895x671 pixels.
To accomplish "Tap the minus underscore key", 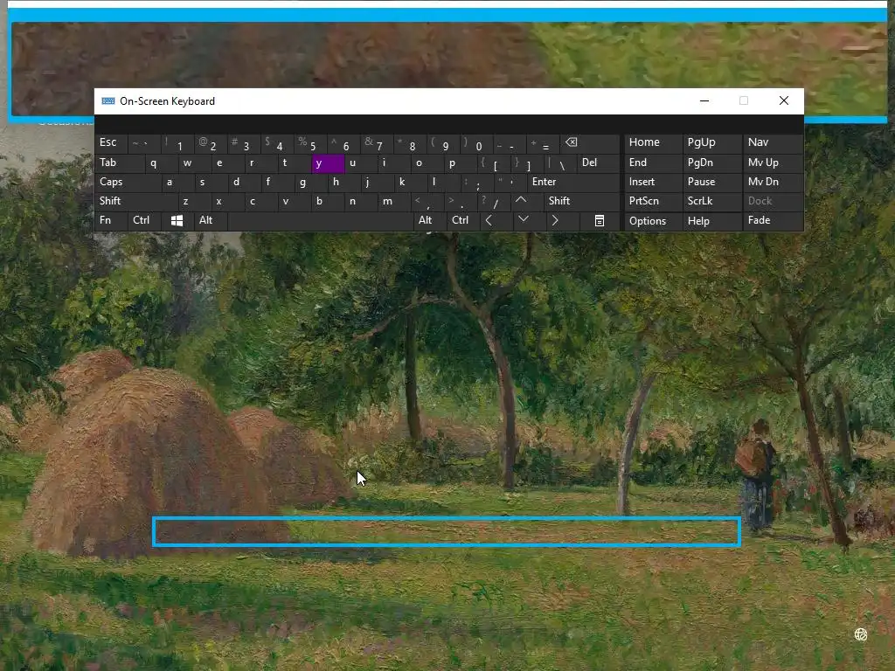I will pos(510,143).
